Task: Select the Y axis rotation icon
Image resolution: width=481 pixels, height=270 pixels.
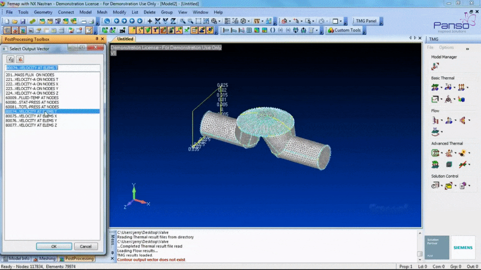Action: click(165, 21)
